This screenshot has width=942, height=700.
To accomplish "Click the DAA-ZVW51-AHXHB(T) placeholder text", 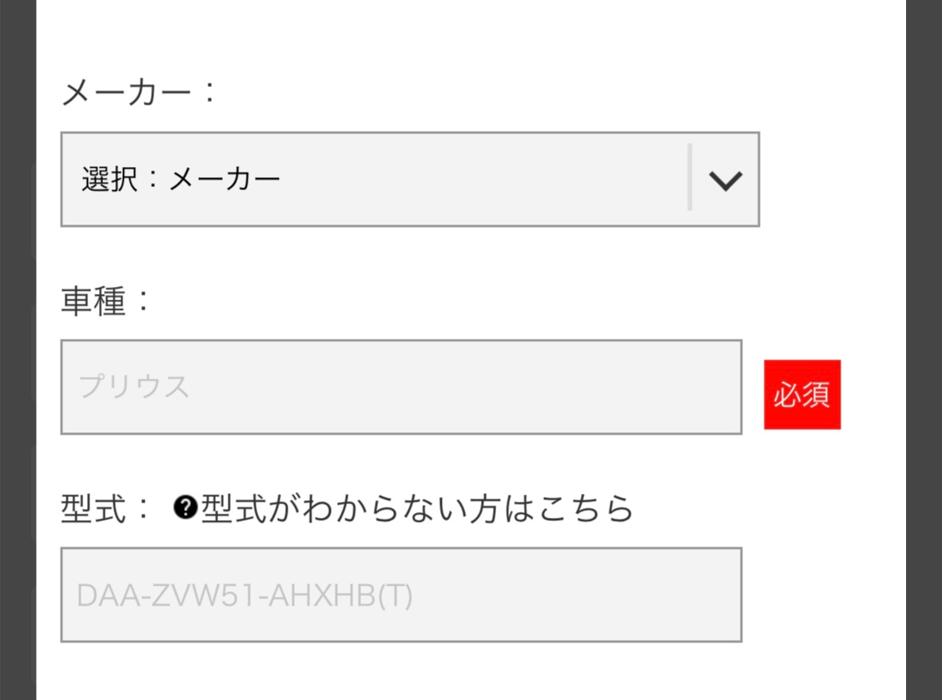I will point(245,596).
